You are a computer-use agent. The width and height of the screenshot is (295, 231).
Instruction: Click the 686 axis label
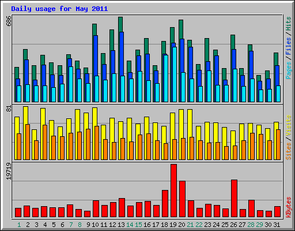point(9,21)
